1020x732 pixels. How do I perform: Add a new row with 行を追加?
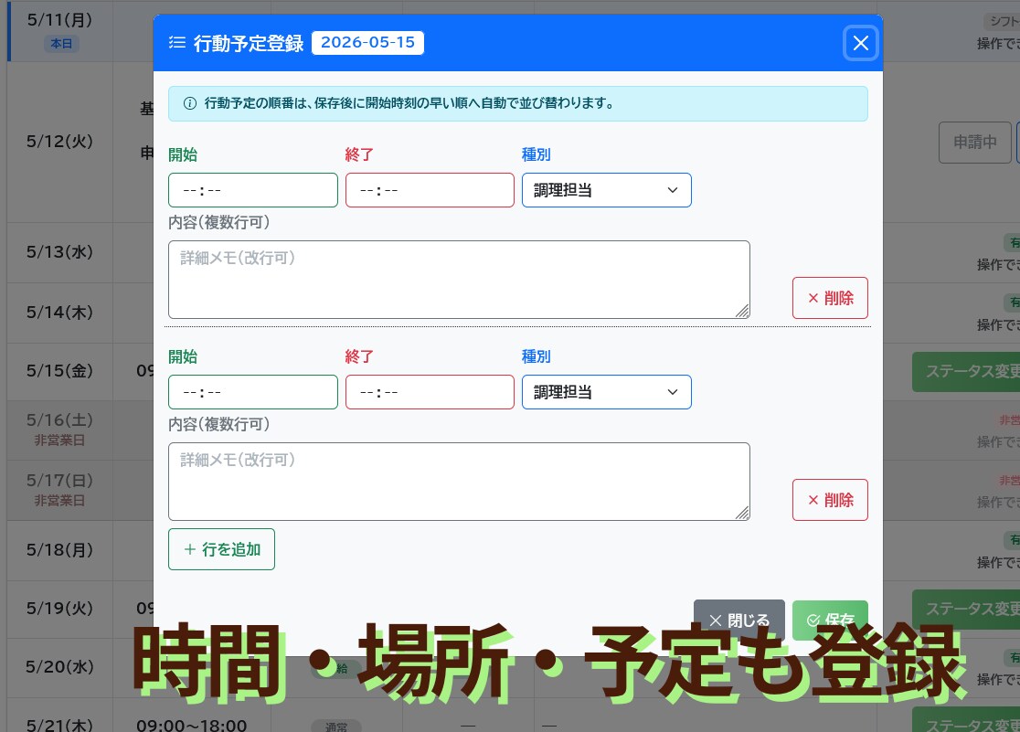point(221,549)
